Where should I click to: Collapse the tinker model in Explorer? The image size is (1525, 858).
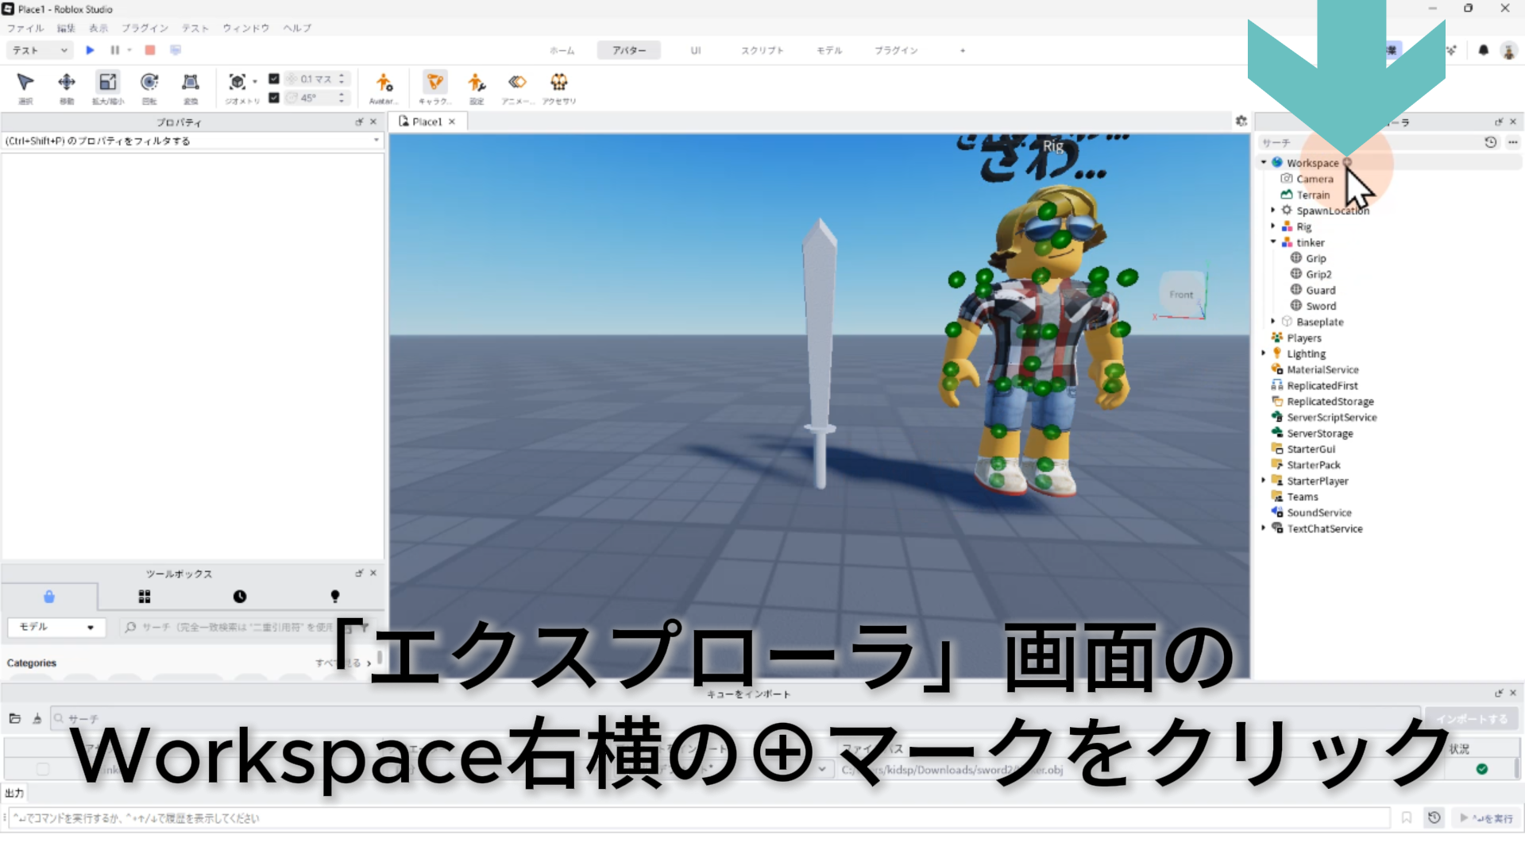click(1273, 242)
